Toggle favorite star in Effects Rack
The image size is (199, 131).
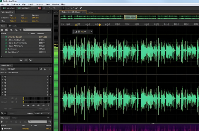(50, 69)
